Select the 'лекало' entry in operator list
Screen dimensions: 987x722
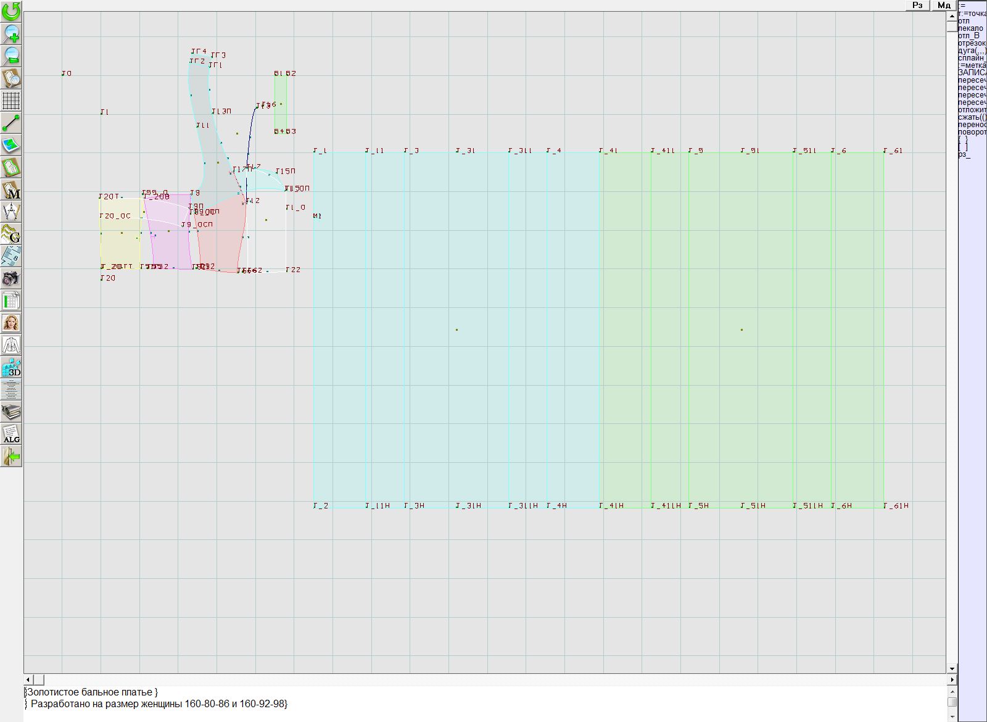pos(970,28)
